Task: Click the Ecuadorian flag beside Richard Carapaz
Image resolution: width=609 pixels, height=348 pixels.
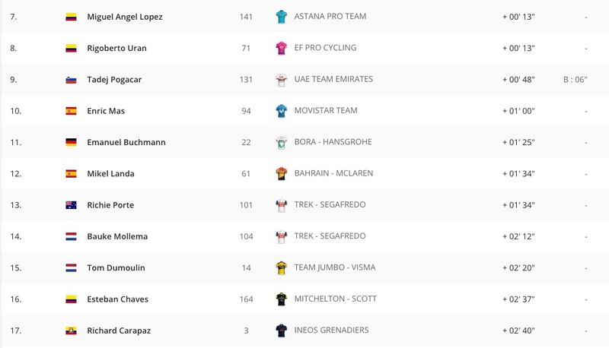Action: coord(71,331)
